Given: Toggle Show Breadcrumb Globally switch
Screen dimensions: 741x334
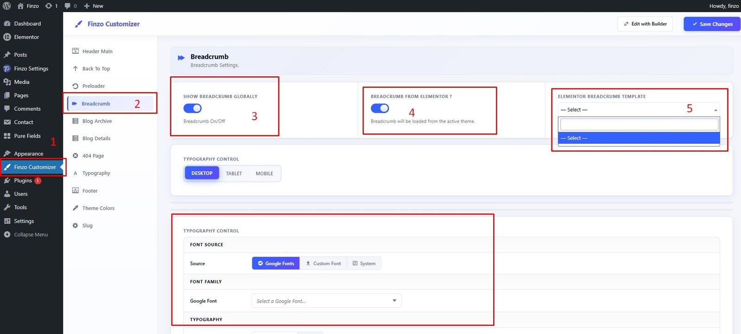Looking at the screenshot, I should tap(193, 108).
